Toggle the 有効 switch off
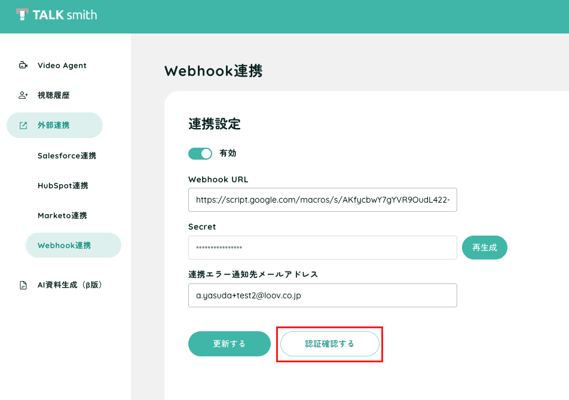569x400 pixels. [x=200, y=154]
